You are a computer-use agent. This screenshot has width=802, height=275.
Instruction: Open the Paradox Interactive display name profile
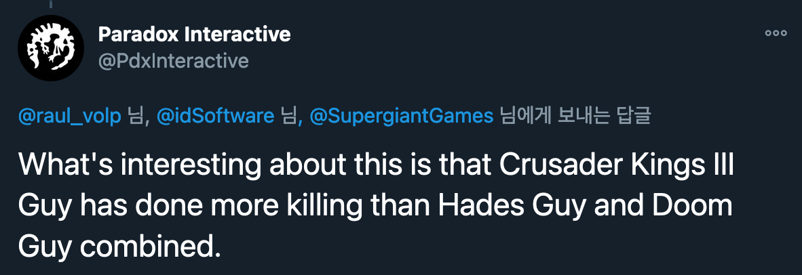(x=194, y=34)
